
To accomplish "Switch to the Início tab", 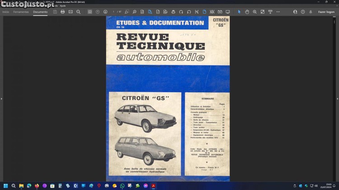I will [5, 12].
